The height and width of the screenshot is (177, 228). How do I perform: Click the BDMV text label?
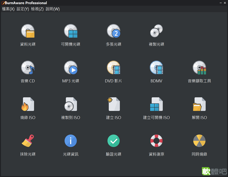pos(157,81)
